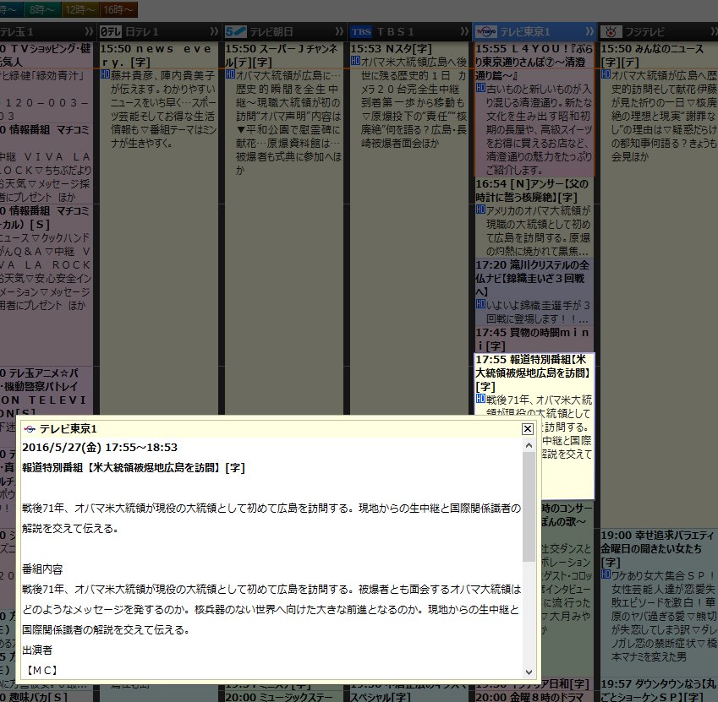The image size is (718, 702).
Task: Expand テレビ東京1 column with double-arrow
Action: [x=589, y=31]
